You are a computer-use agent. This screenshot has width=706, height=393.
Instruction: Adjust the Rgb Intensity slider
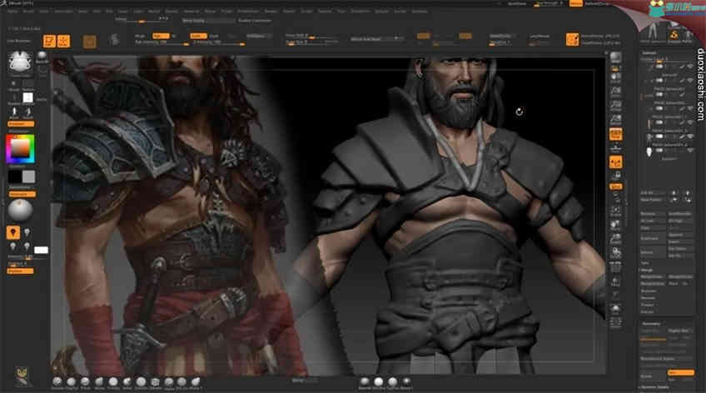click(162, 42)
